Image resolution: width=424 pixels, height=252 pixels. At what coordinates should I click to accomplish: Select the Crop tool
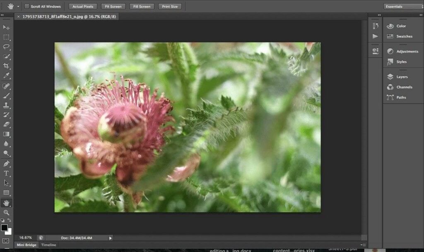coord(6,66)
